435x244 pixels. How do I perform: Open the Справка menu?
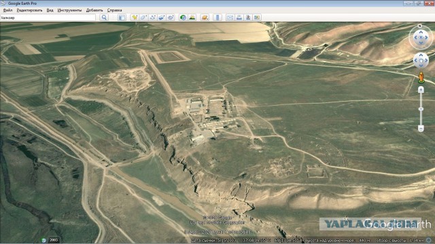point(115,10)
